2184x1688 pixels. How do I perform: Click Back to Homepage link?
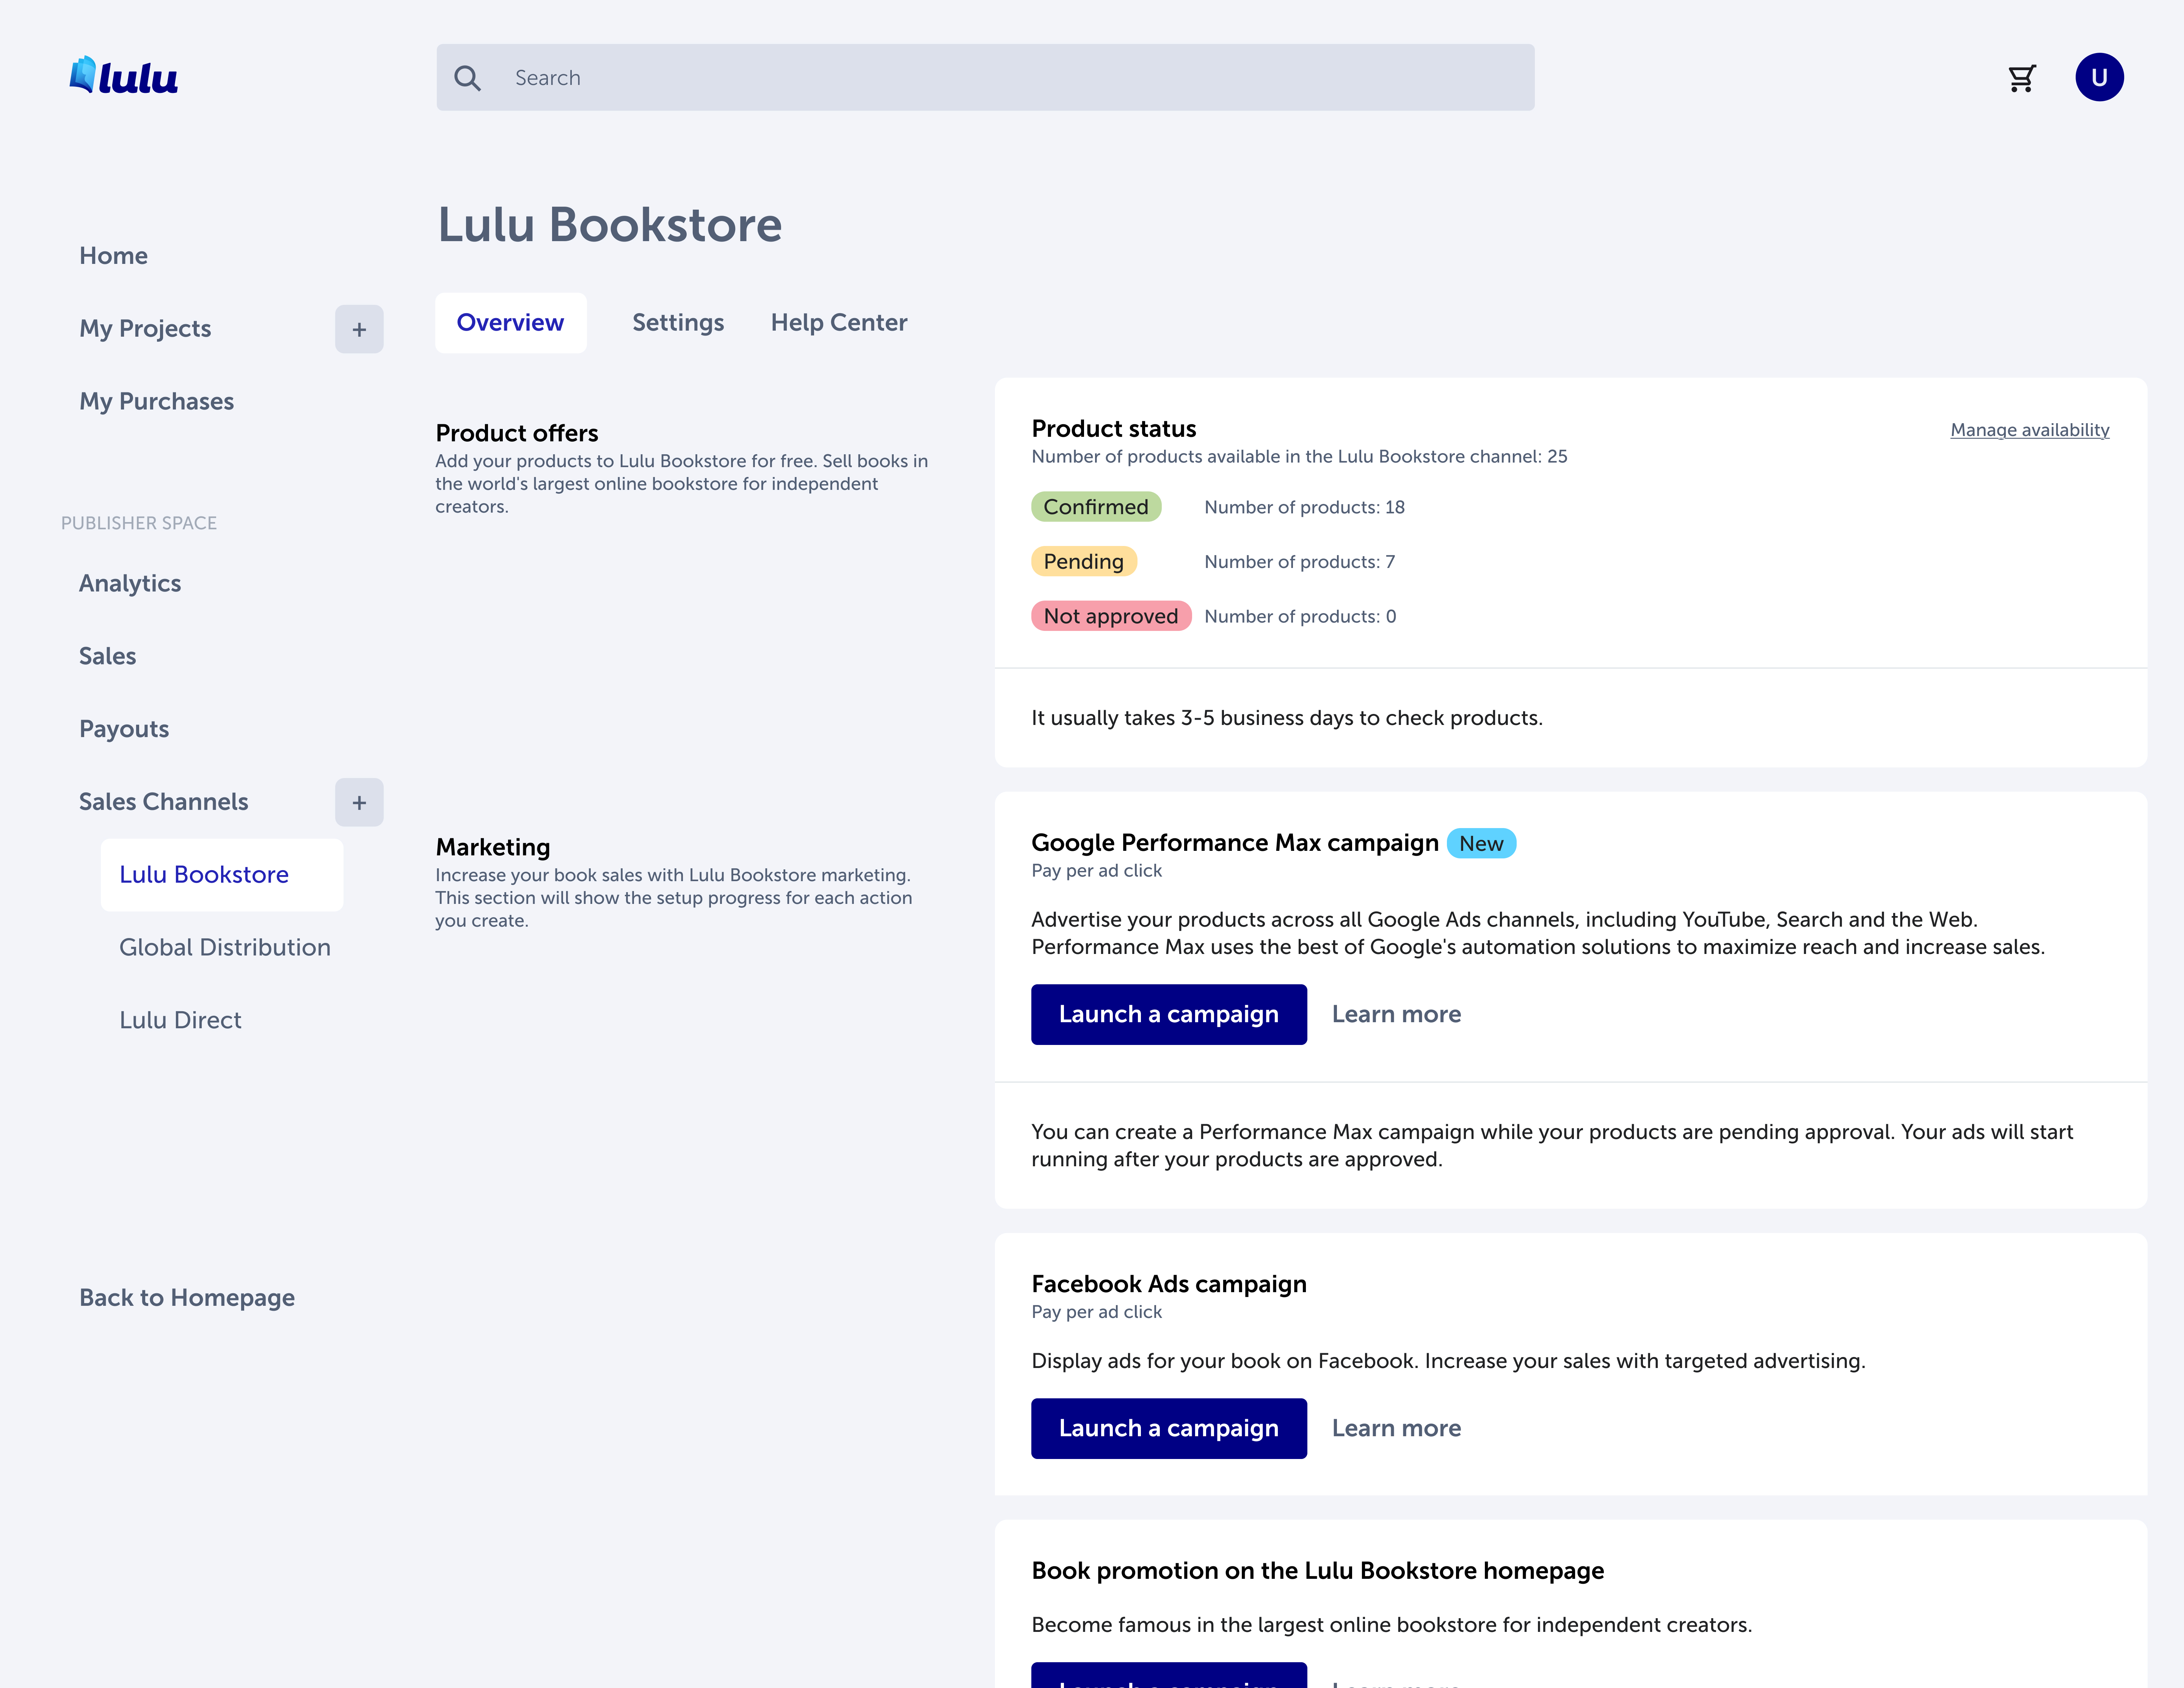pos(187,1297)
